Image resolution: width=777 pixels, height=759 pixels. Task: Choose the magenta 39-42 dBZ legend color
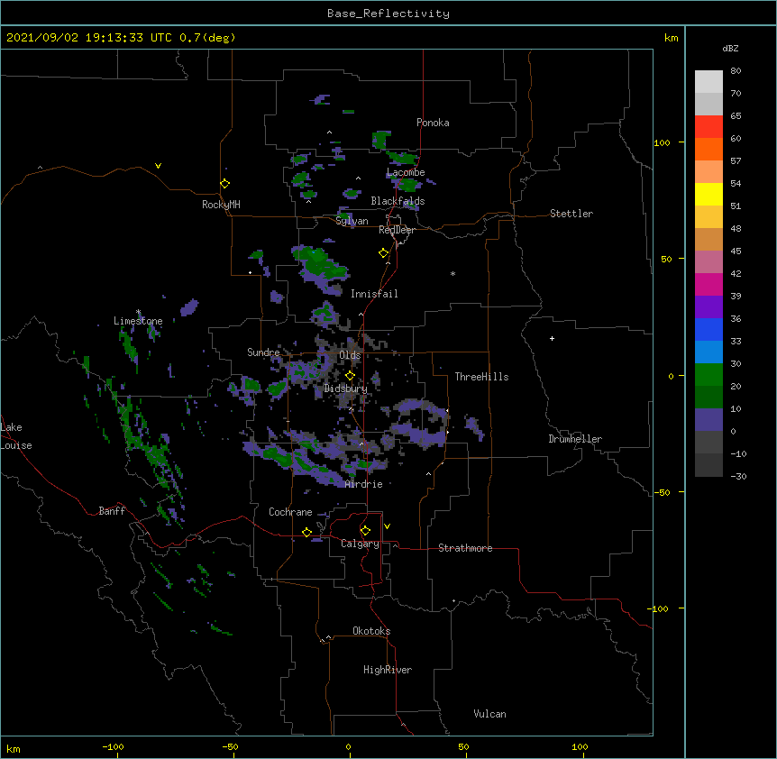[x=708, y=284]
